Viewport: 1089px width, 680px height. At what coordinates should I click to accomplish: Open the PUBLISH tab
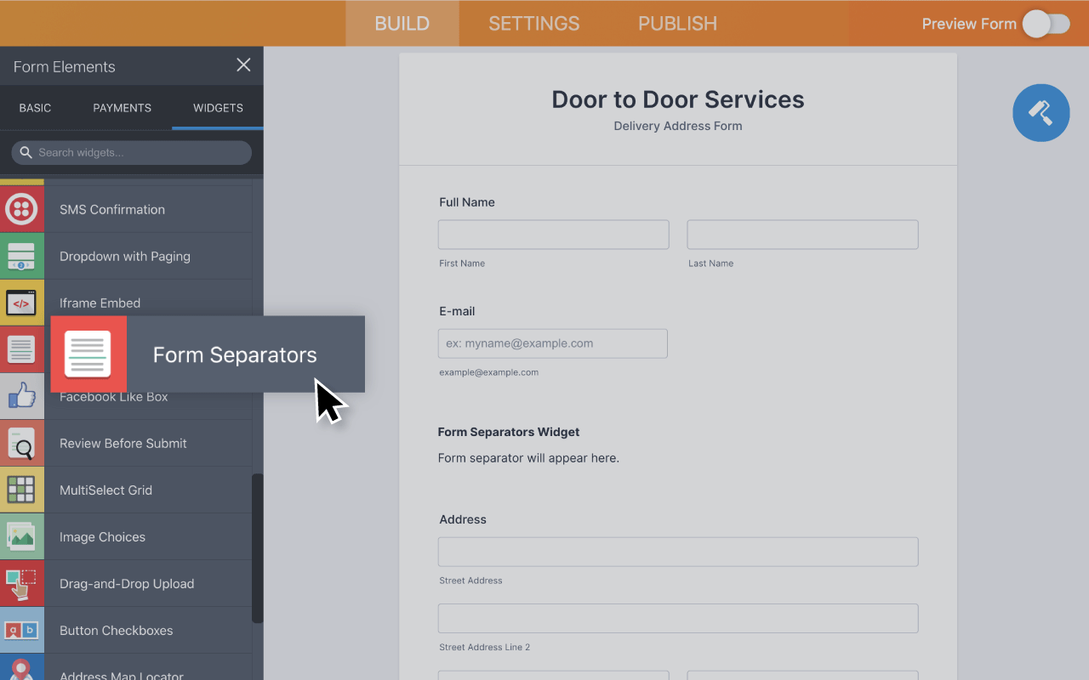676,23
